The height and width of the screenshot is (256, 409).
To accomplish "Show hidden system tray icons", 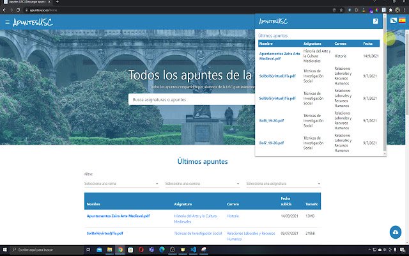I will coord(369,250).
